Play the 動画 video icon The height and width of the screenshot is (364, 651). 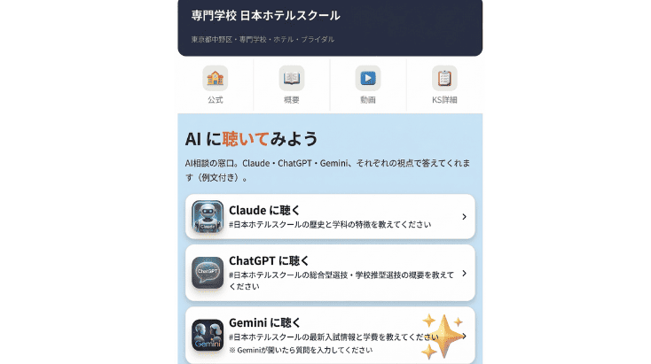(368, 78)
